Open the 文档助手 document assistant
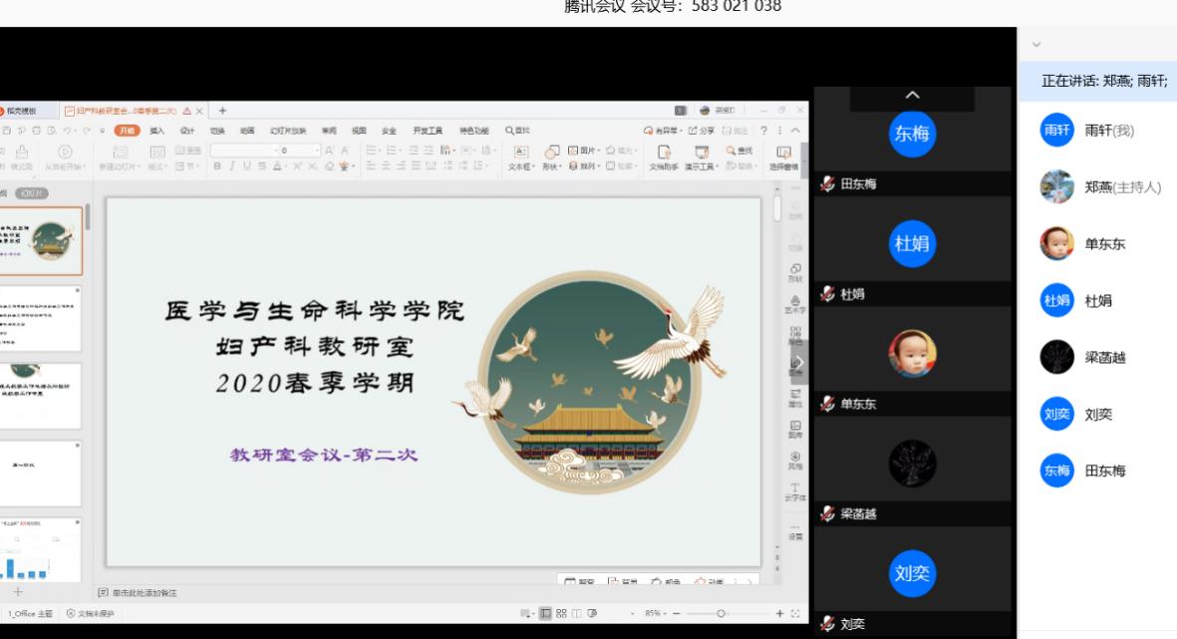 coord(664,157)
